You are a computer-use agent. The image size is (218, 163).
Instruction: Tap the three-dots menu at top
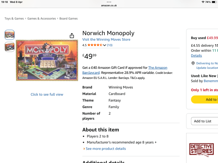109,2
